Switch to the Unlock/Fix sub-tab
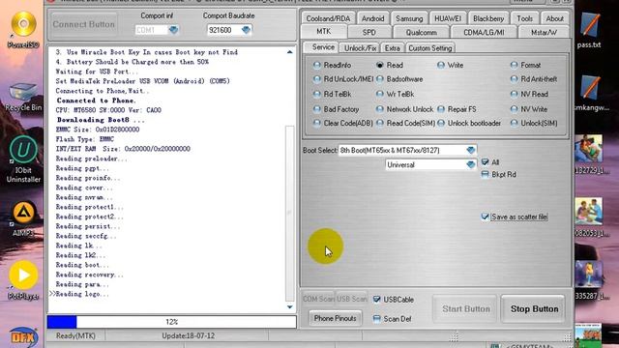The width and height of the screenshot is (619, 348). 360,48
